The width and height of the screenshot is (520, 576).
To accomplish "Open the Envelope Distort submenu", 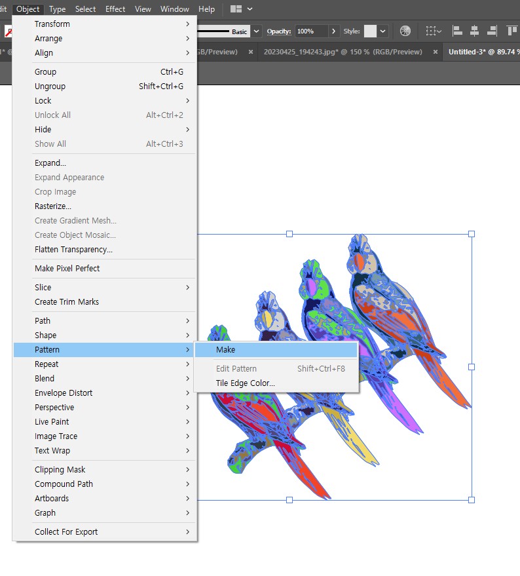I will [x=105, y=393].
